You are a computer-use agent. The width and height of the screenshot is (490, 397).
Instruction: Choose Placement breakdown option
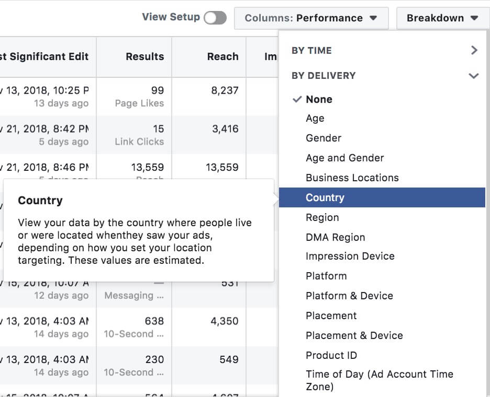pyautogui.click(x=331, y=316)
